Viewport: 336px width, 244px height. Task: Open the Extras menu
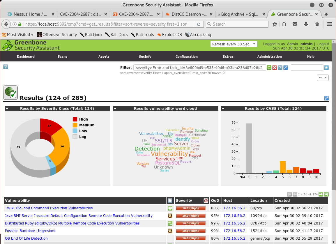(x=228, y=56)
